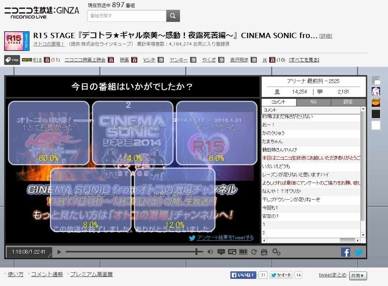Select comment 鶴田姉さんやんけ
388x286 pixels.
[x=311, y=150]
